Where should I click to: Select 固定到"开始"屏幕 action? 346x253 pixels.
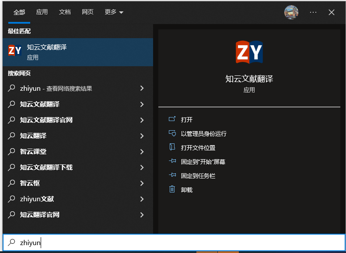[x=203, y=162]
